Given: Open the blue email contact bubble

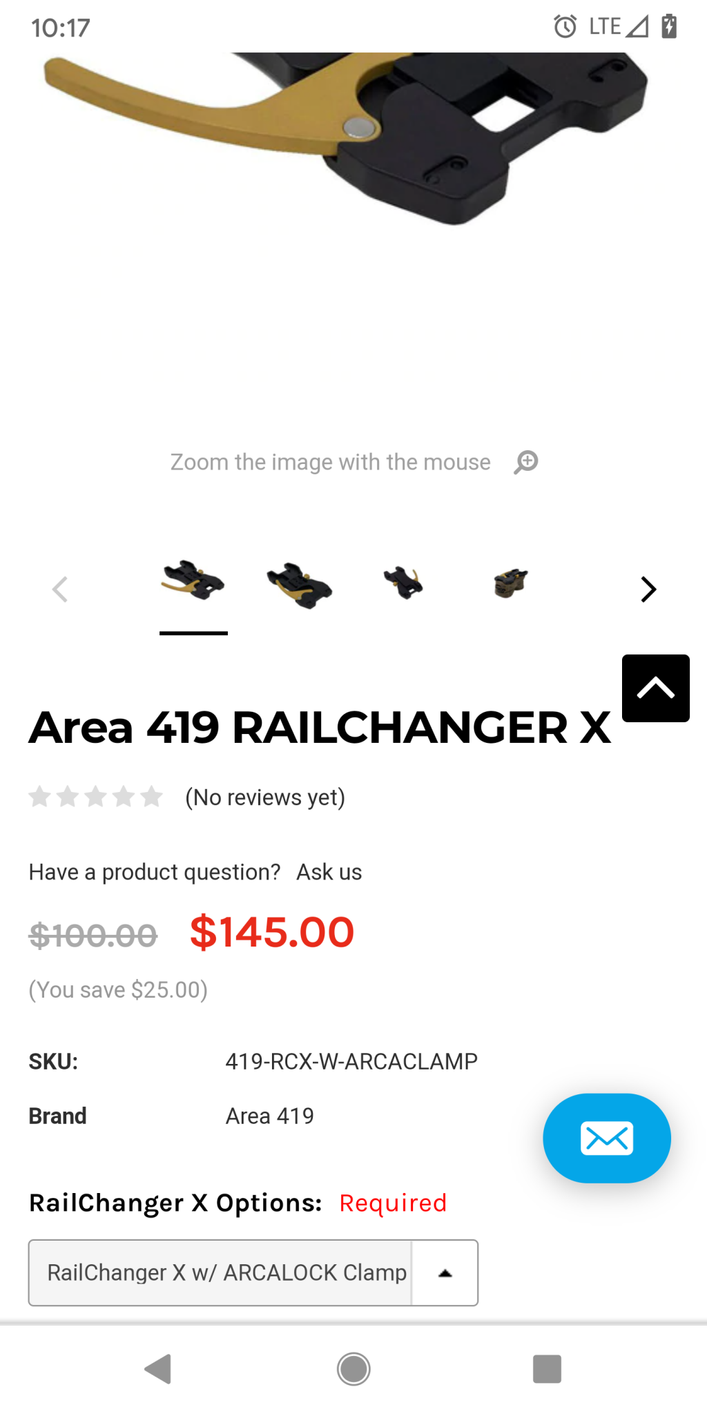Looking at the screenshot, I should 606,1138.
